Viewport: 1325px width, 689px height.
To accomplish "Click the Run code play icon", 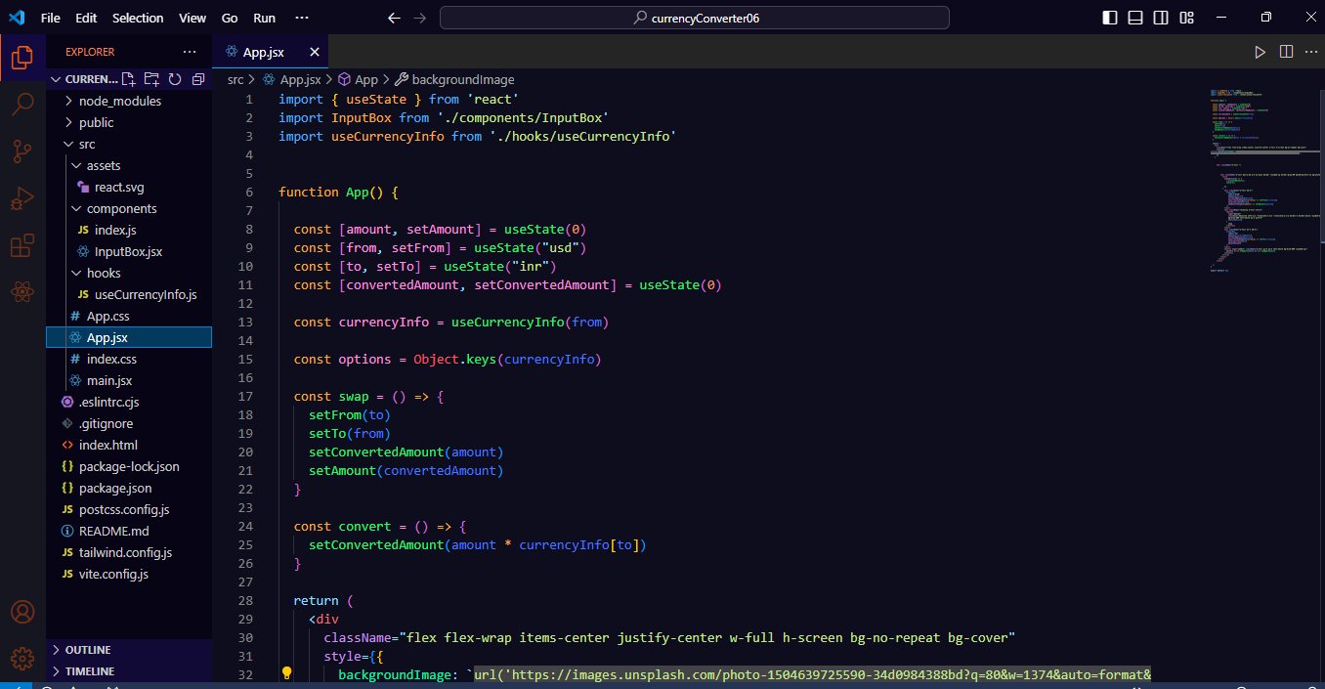I will pos(1260,52).
